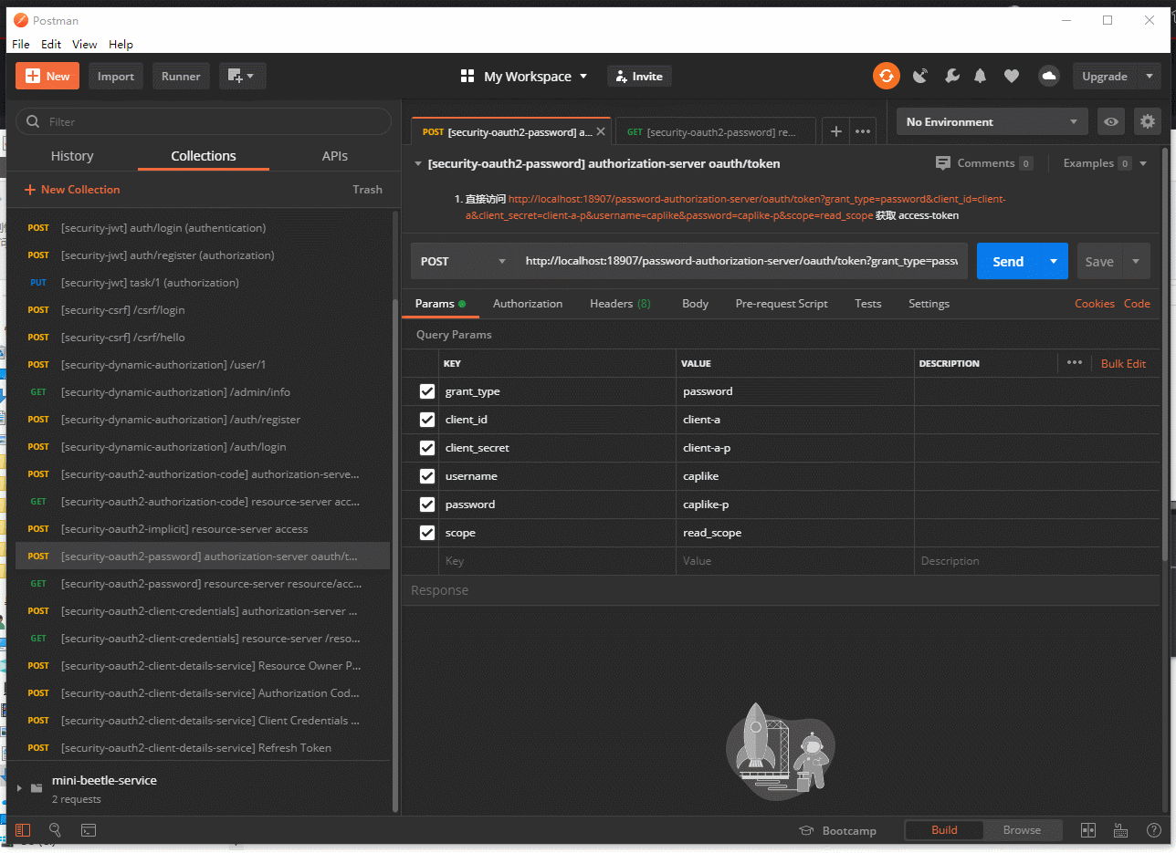Open the No Environment dropdown
Image resolution: width=1176 pixels, height=853 pixels.
[x=992, y=121]
